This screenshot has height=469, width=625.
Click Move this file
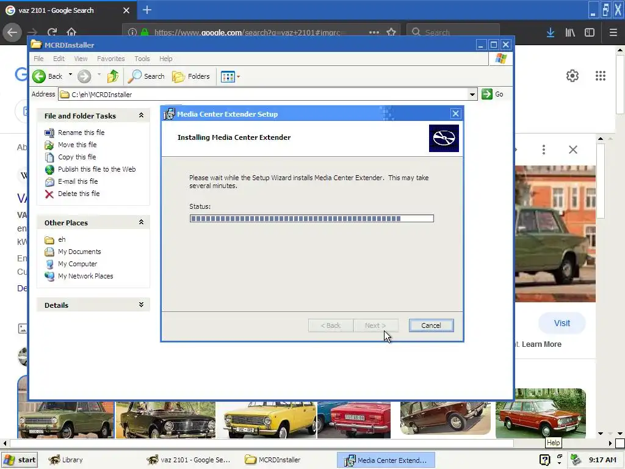click(78, 145)
